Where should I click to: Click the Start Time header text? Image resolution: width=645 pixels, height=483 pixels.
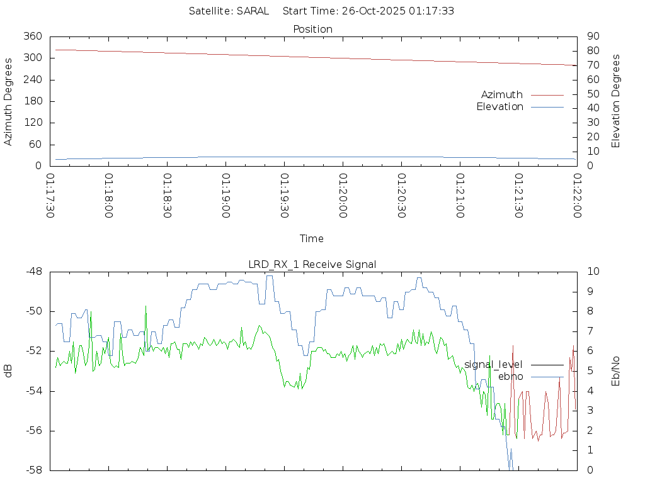click(368, 11)
